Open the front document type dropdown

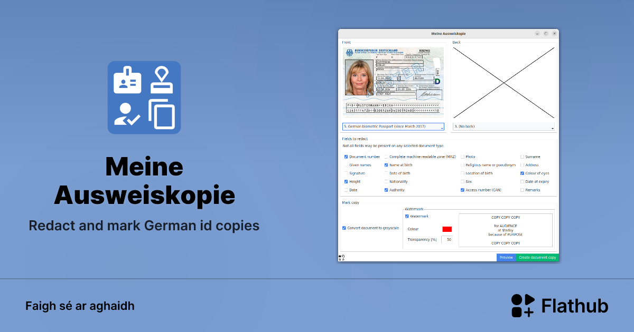click(393, 127)
